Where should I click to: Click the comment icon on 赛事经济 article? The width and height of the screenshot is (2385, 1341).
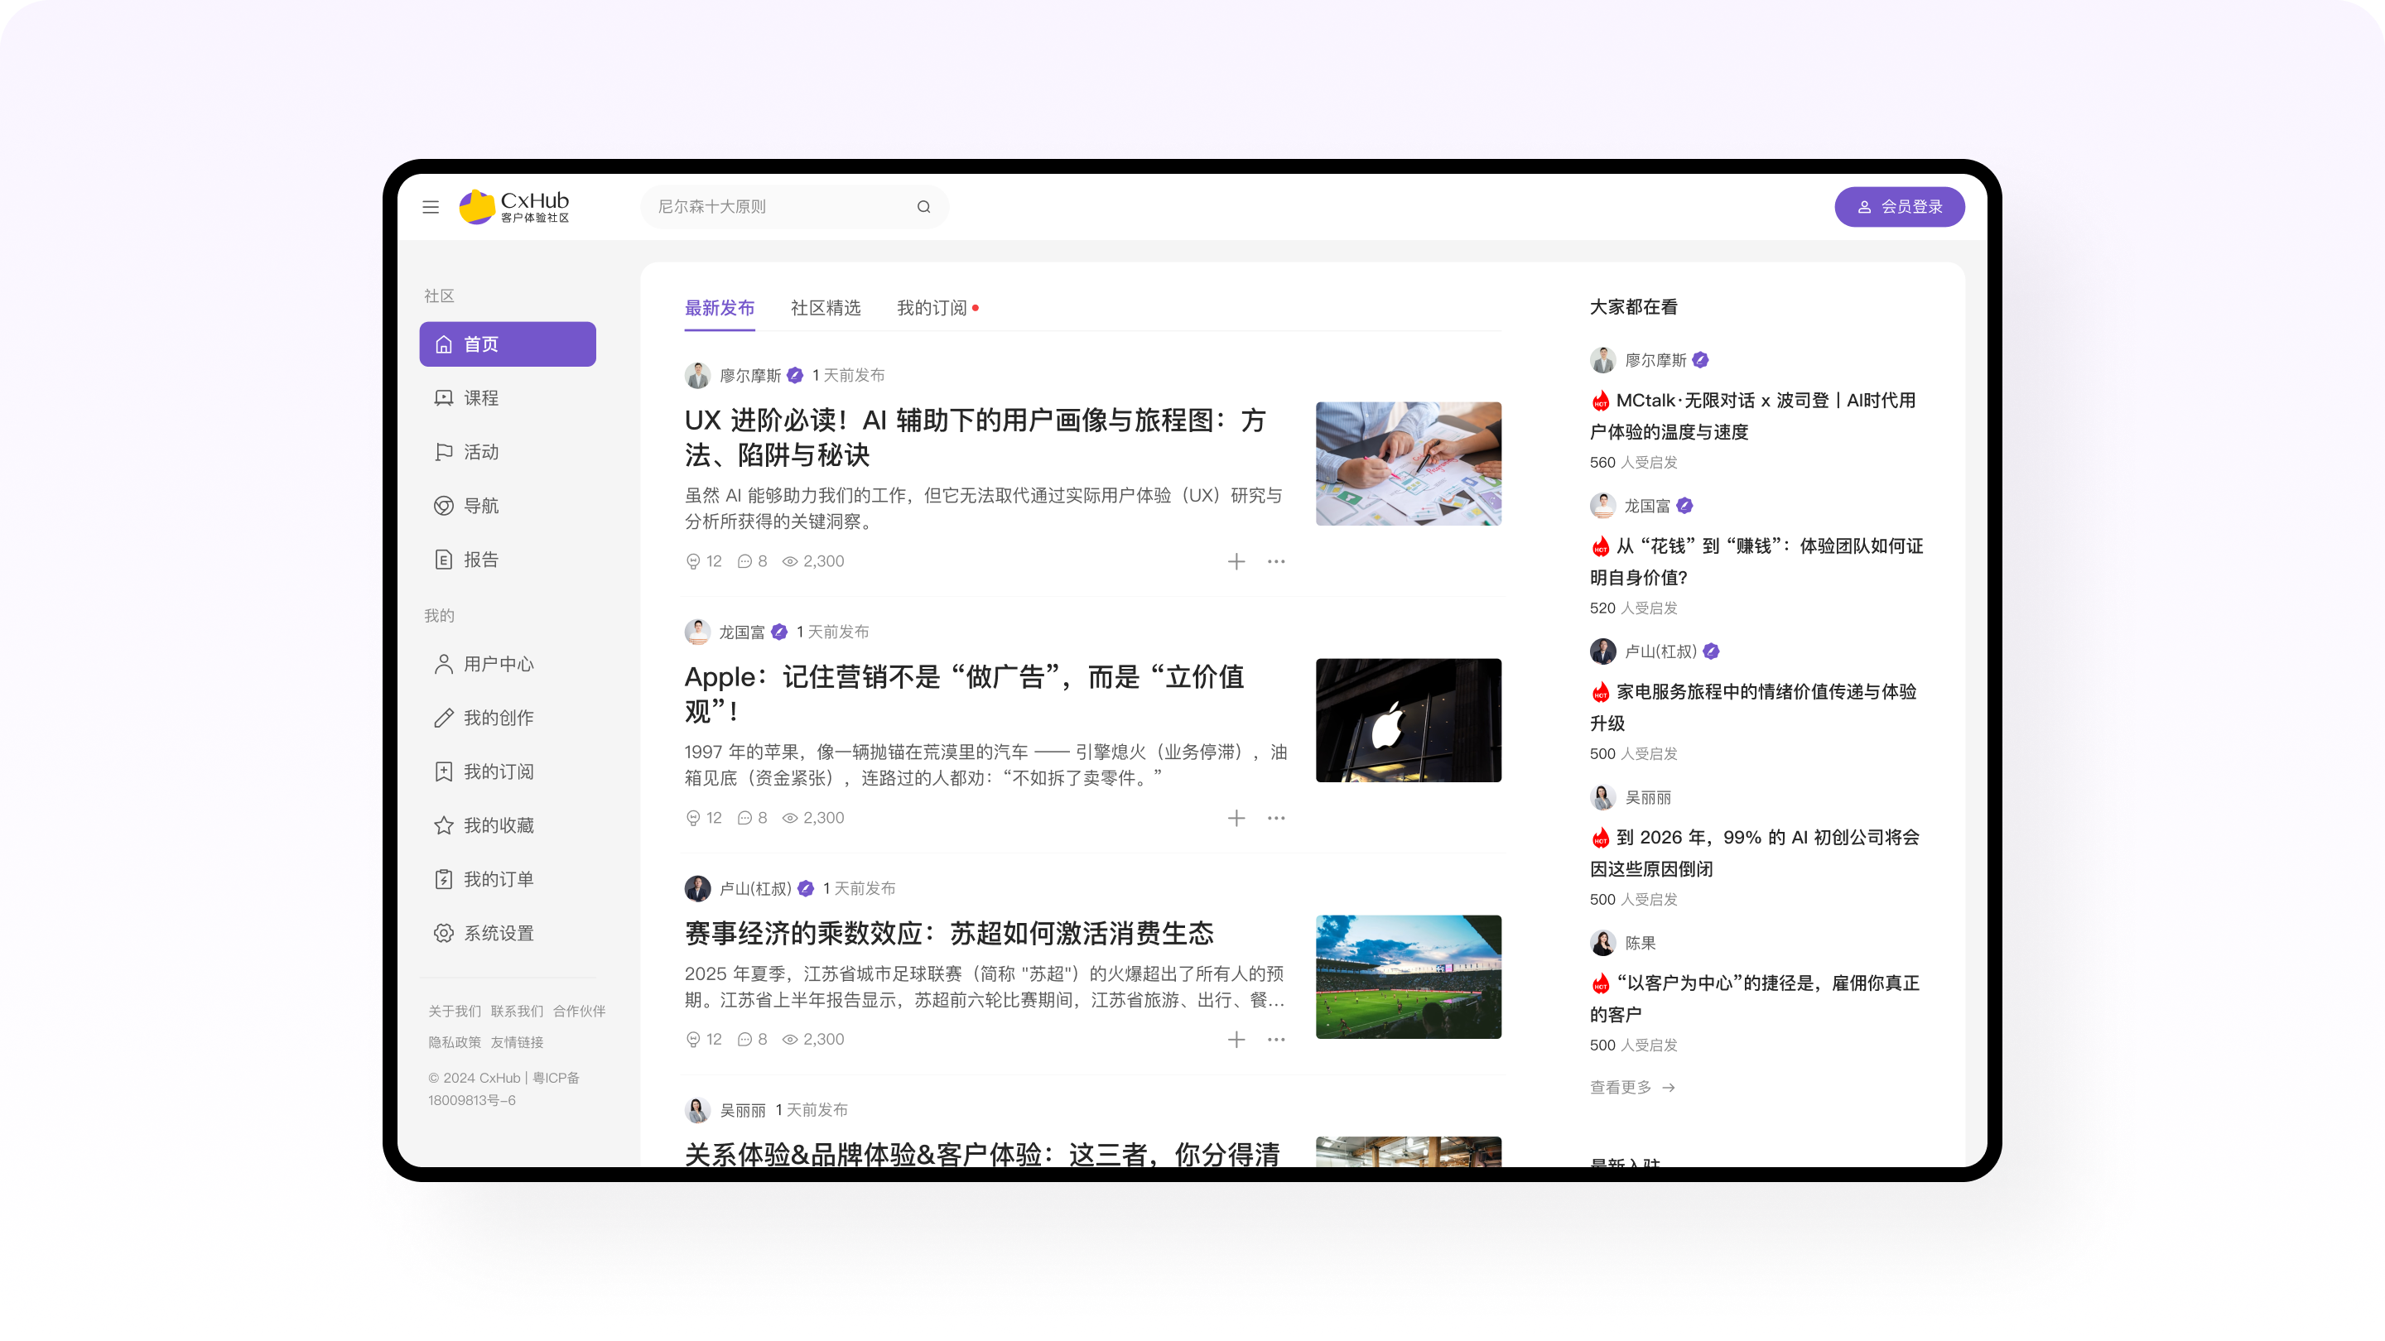(744, 1038)
